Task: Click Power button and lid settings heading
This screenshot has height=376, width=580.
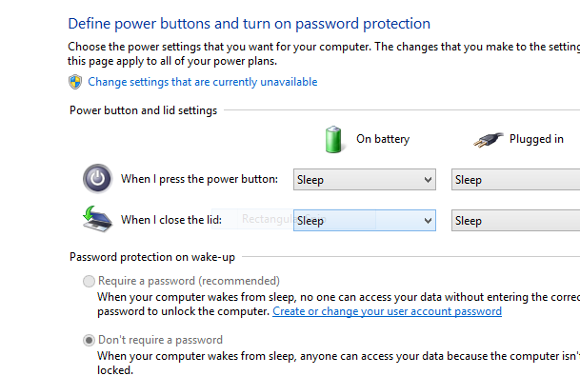Action: point(143,110)
